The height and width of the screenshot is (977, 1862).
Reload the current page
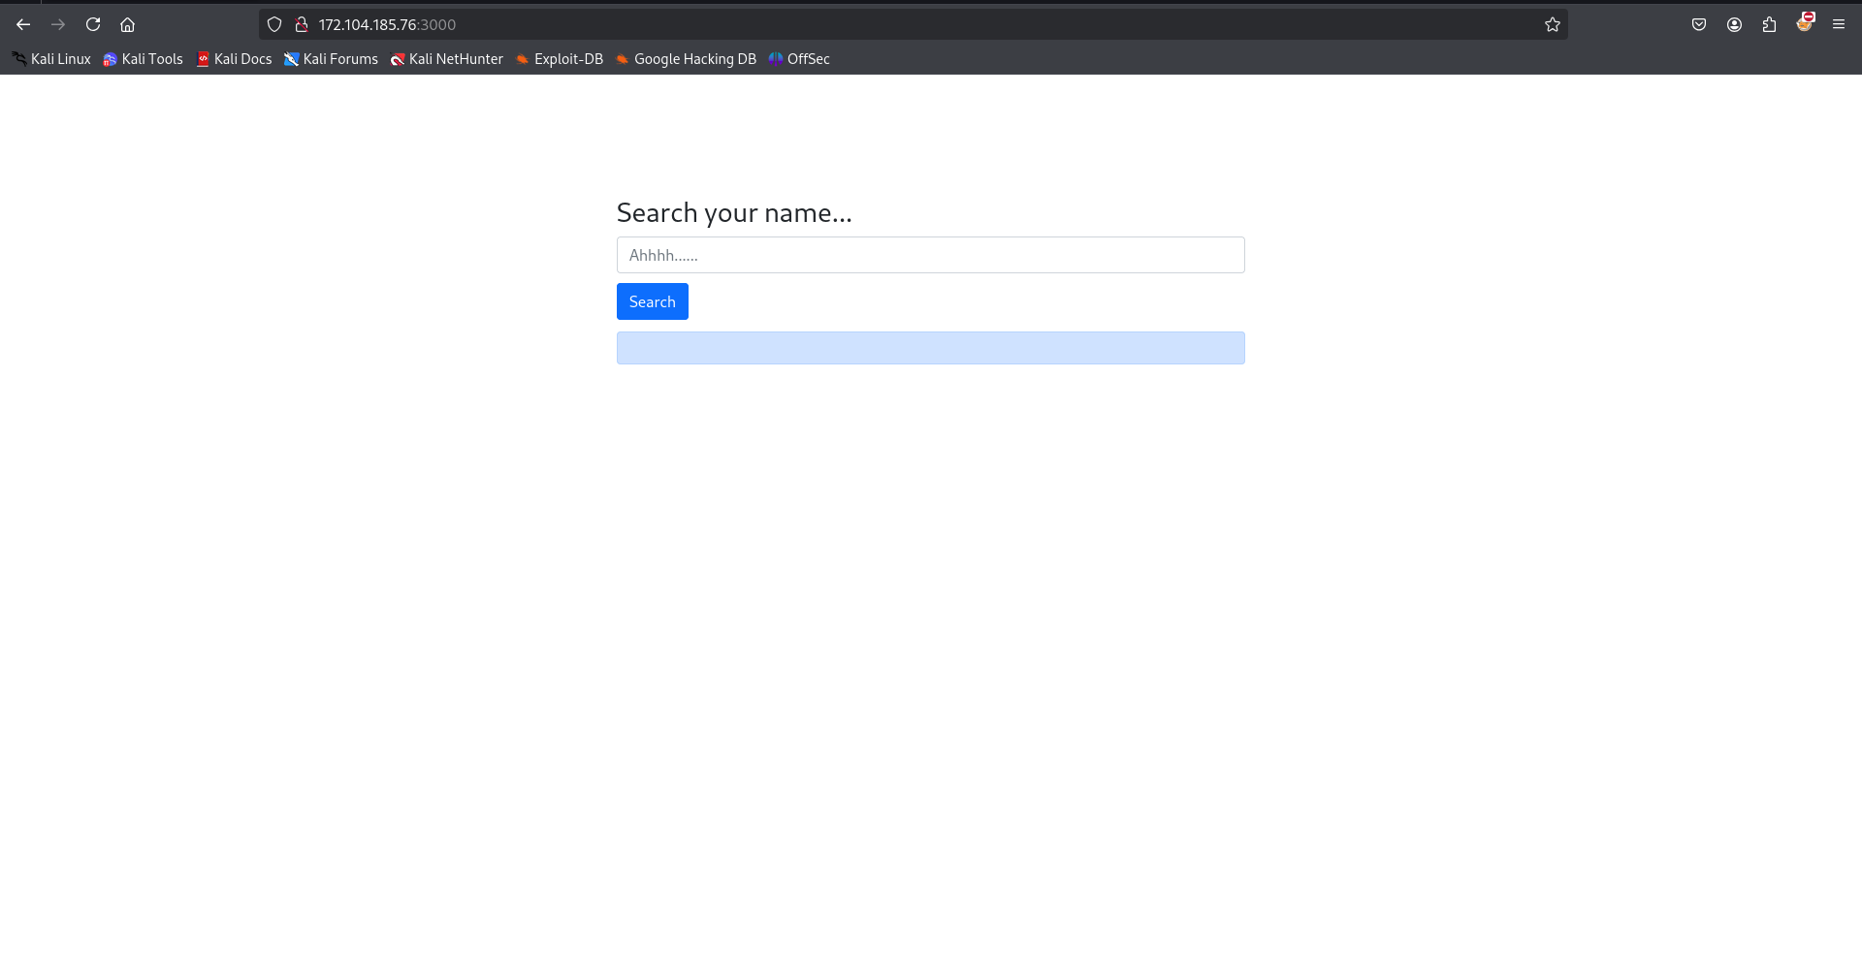coord(93,24)
